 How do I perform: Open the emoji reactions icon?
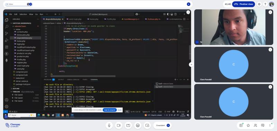point(138,125)
